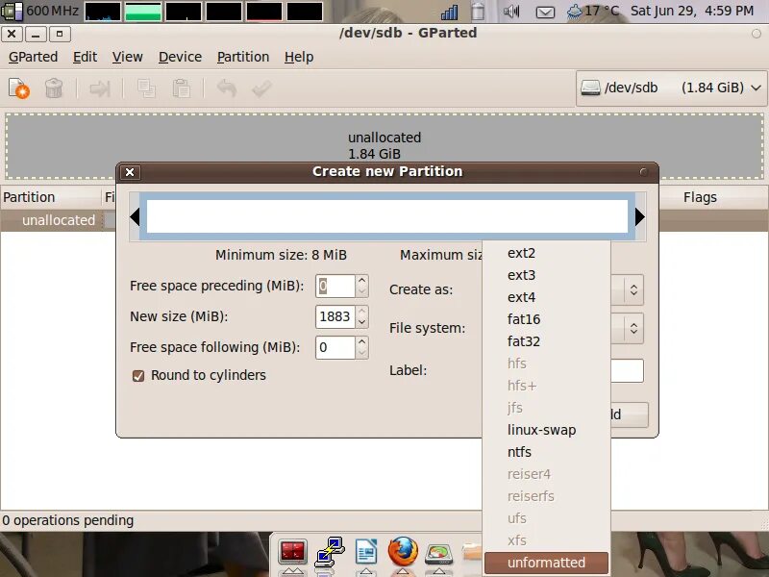This screenshot has width=769, height=577.
Task: Increase Free space following with up arrow
Action: 362,342
